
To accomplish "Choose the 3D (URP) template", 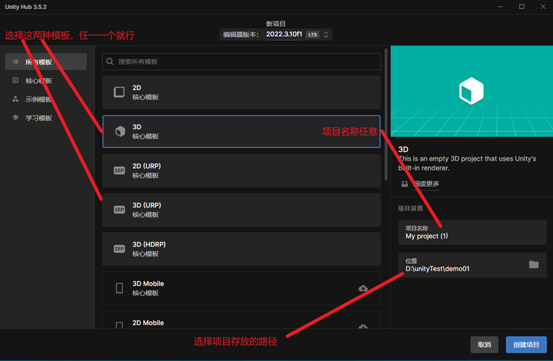I will pyautogui.click(x=241, y=210).
